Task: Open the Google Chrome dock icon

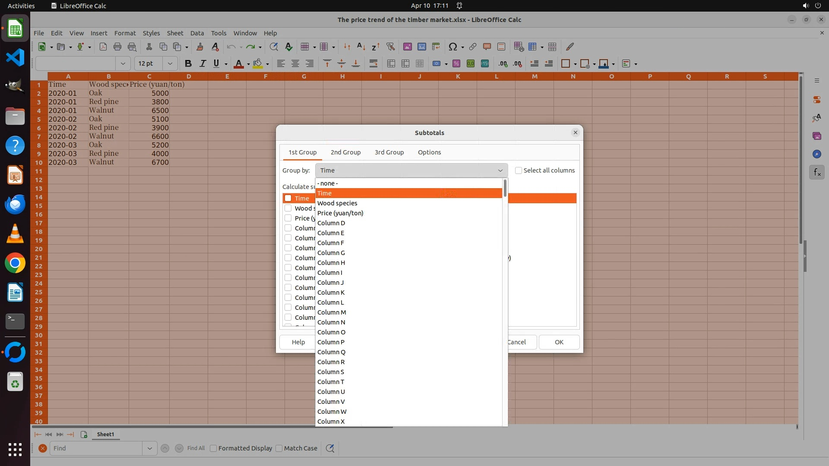Action: point(15,263)
